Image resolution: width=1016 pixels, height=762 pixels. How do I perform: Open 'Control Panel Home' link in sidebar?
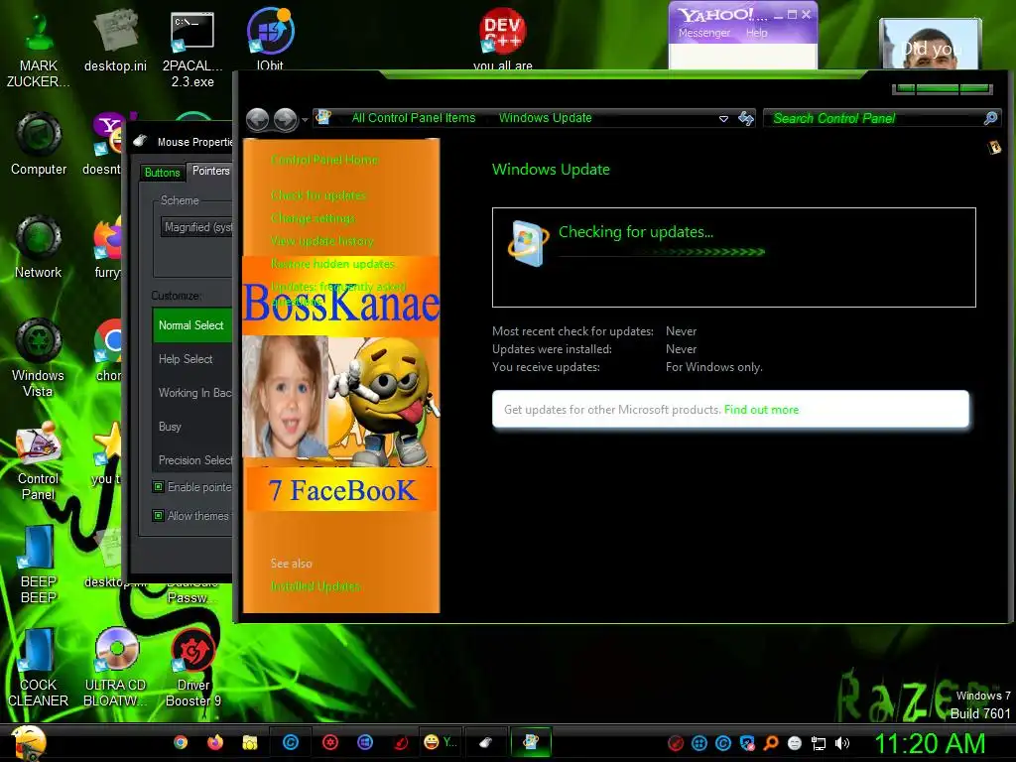pos(324,160)
